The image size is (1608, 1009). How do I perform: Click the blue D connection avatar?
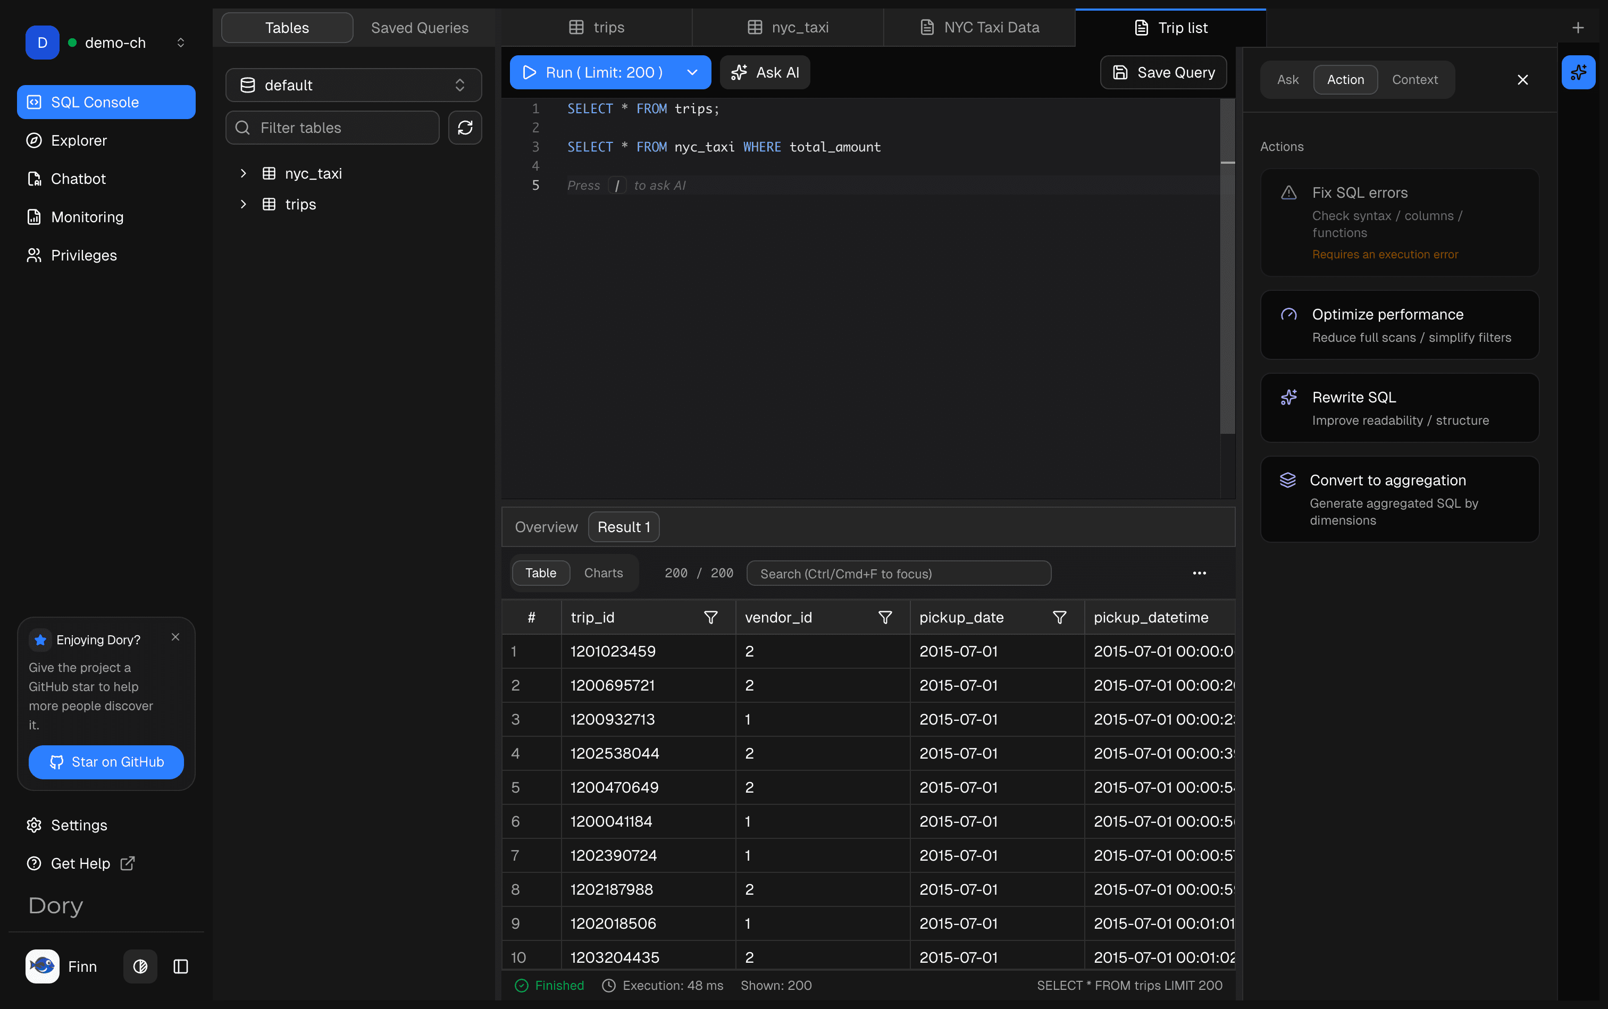(42, 43)
